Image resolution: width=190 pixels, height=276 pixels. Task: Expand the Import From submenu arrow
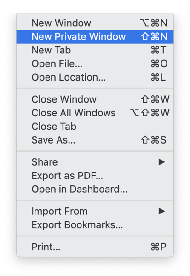pos(161,211)
